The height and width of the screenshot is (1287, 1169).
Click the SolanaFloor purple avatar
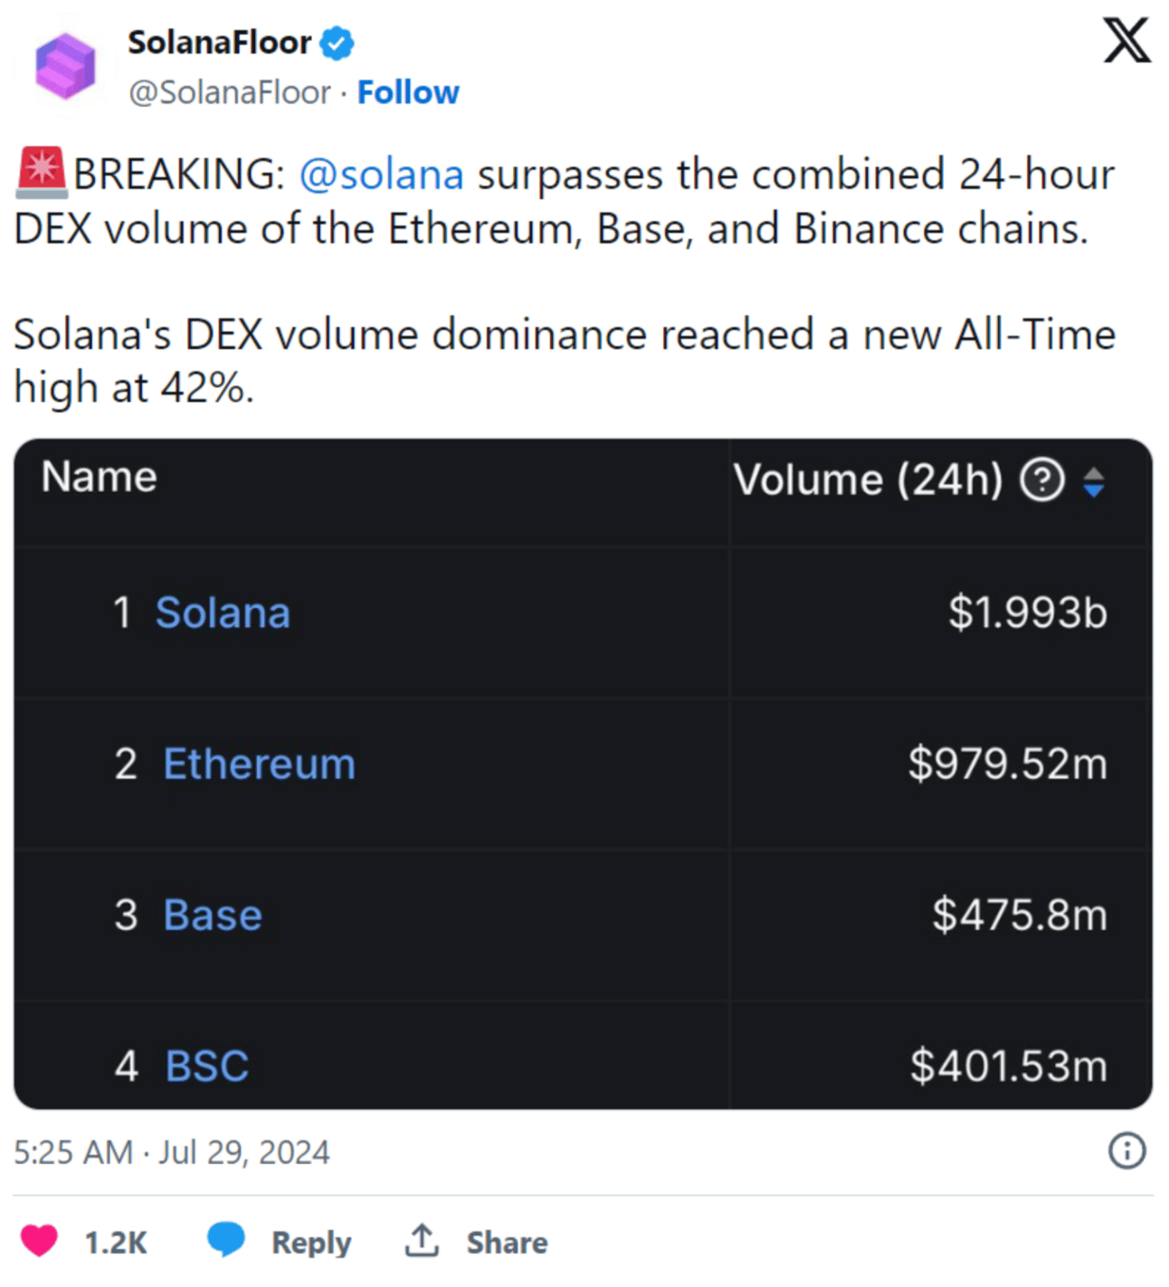pyautogui.click(x=65, y=65)
